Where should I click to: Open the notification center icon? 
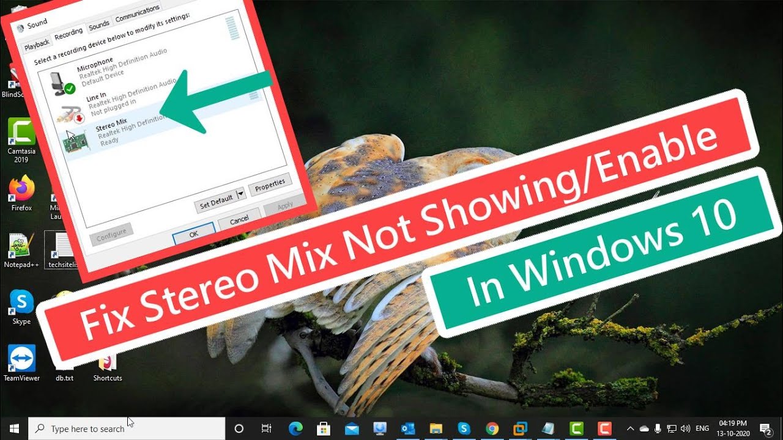pyautogui.click(x=765, y=428)
